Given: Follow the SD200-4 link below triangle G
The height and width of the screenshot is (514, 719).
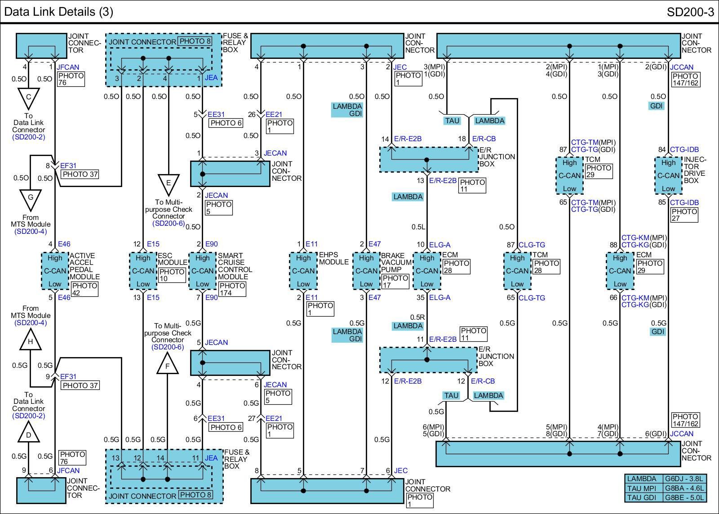Looking at the screenshot, I should [x=31, y=232].
